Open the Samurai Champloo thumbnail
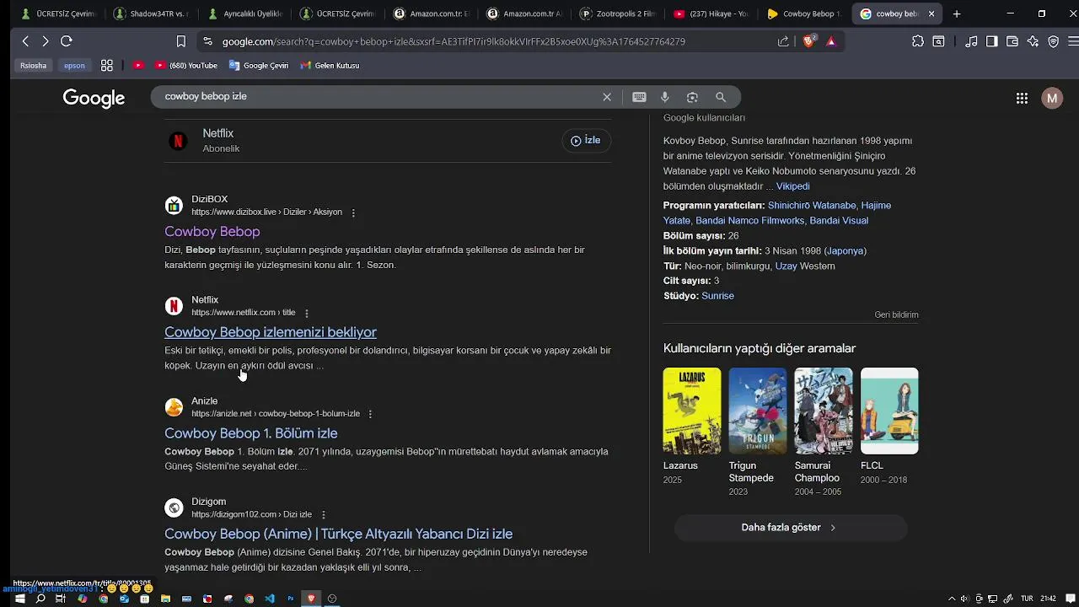Viewport: 1079px width, 607px height. (824, 411)
